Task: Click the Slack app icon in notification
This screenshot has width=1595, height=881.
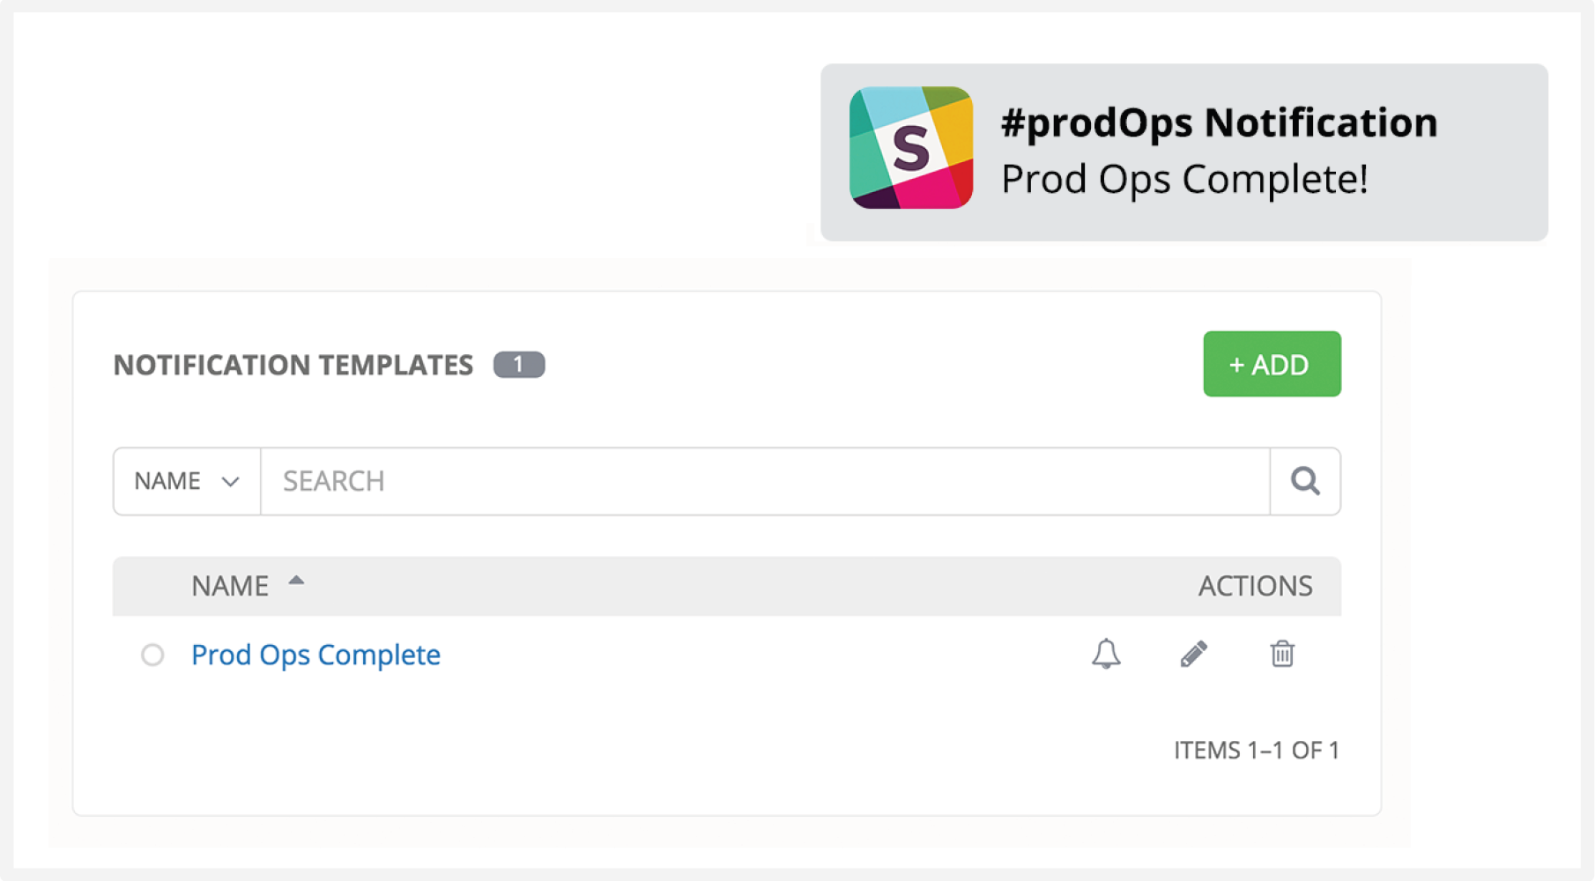Action: [911, 148]
